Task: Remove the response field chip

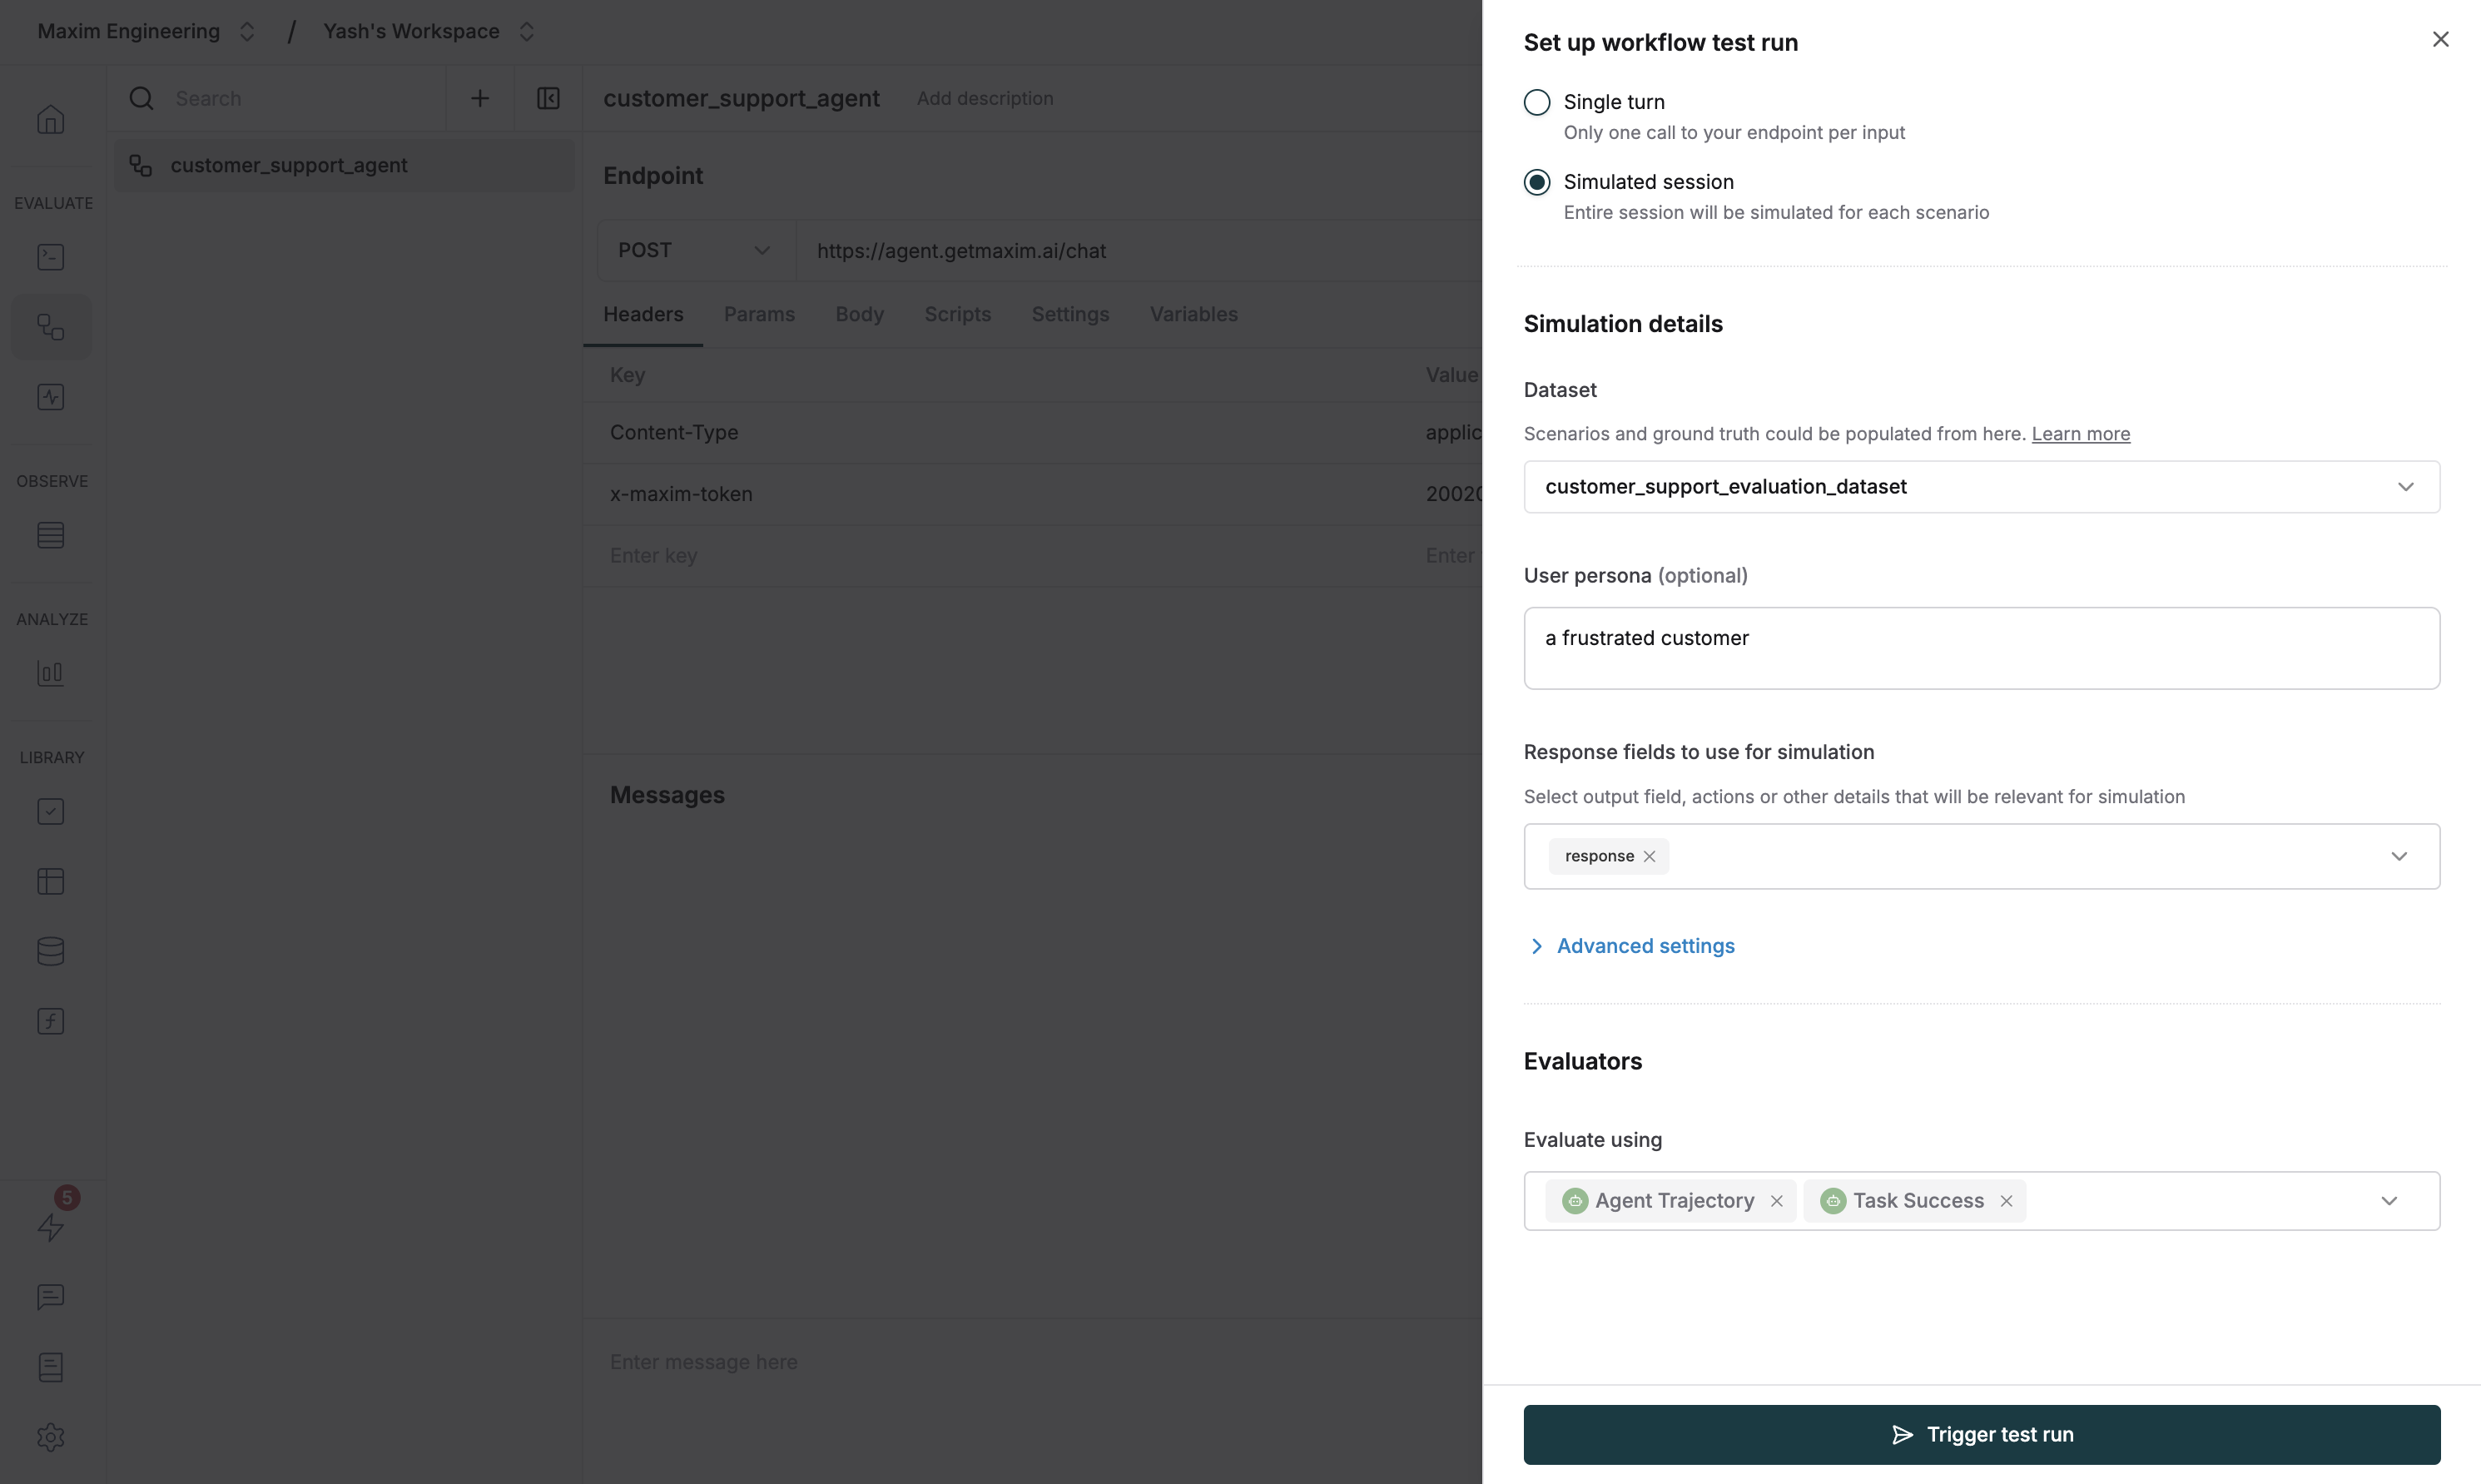Action: (x=1649, y=856)
